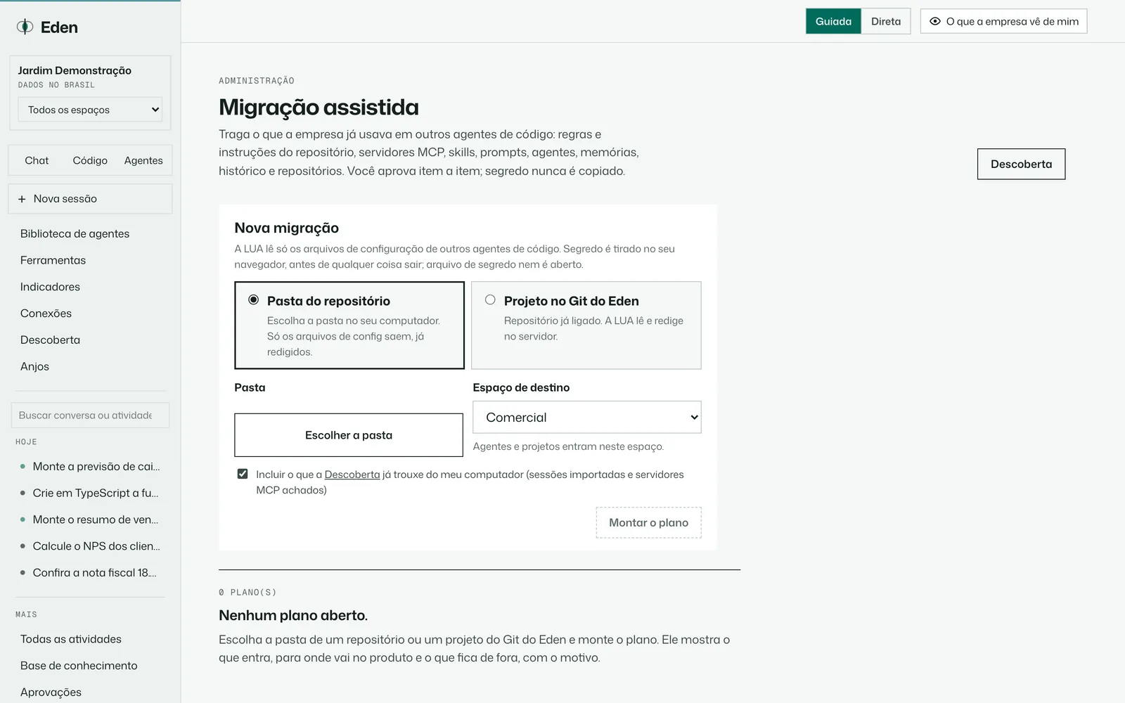Open Todas as atividades
Screen dimensions: 1125x703
coord(70,639)
